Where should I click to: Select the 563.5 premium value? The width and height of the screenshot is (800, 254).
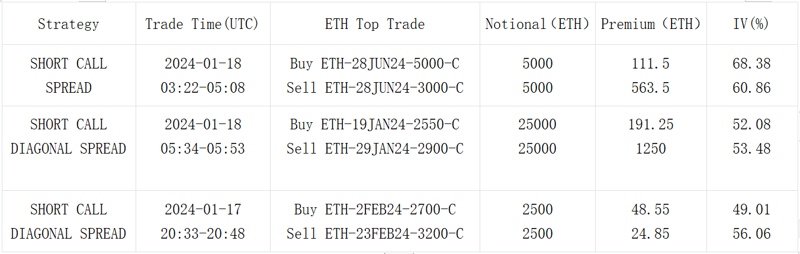pyautogui.click(x=651, y=88)
